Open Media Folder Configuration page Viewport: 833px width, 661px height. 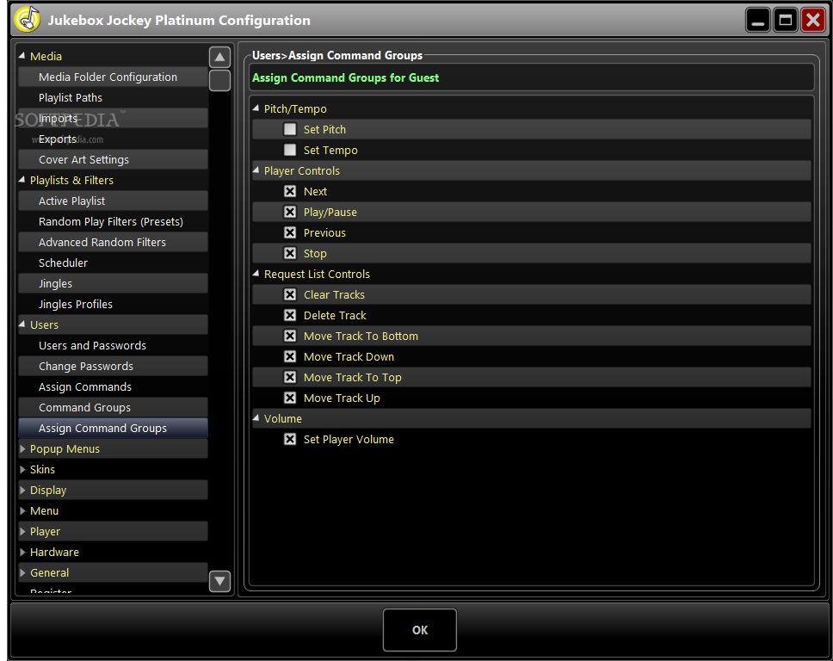pos(113,77)
